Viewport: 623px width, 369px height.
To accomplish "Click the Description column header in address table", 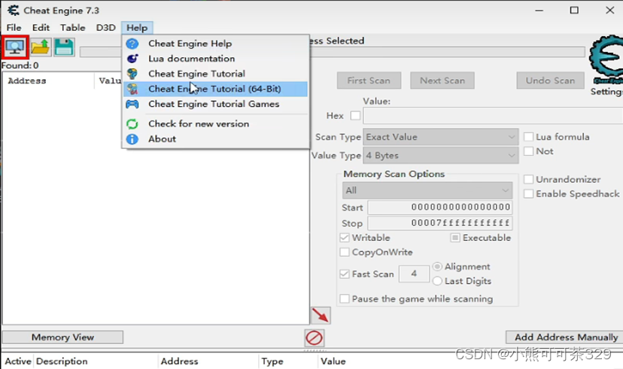I will click(x=96, y=361).
